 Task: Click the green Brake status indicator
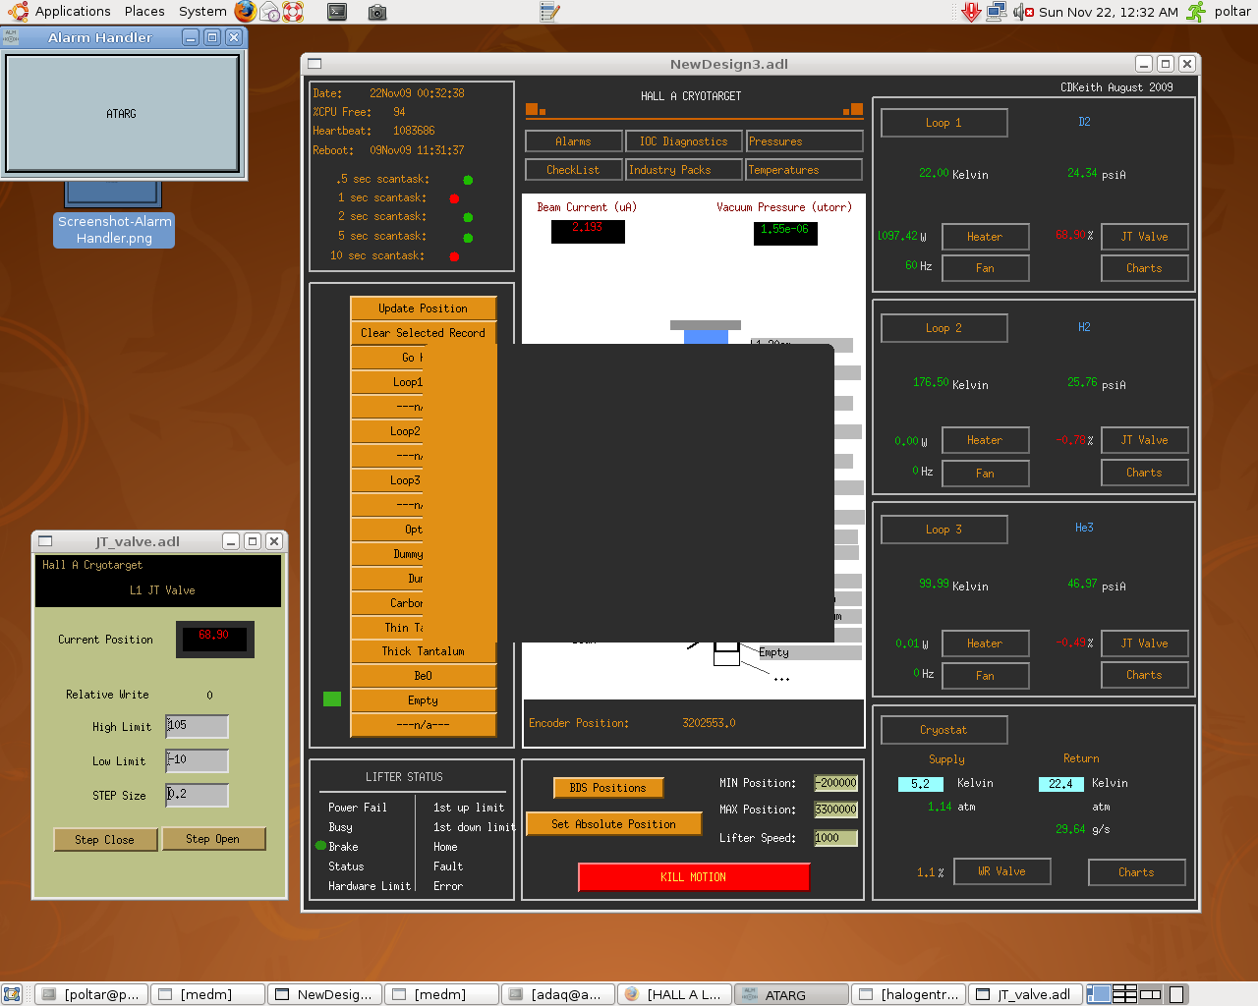320,846
